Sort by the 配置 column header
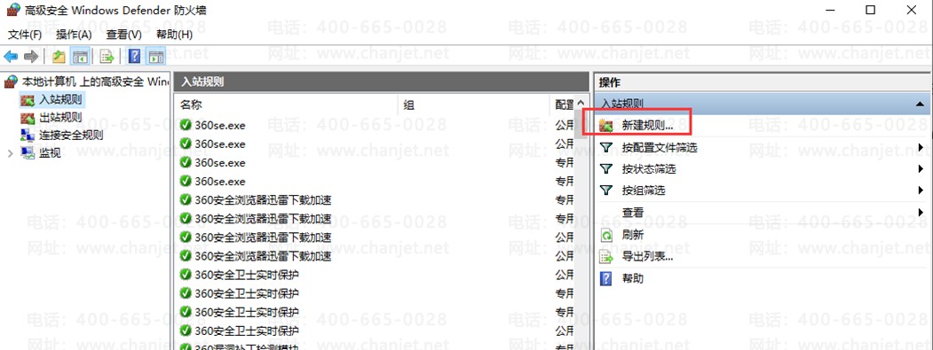The image size is (933, 350). click(563, 105)
